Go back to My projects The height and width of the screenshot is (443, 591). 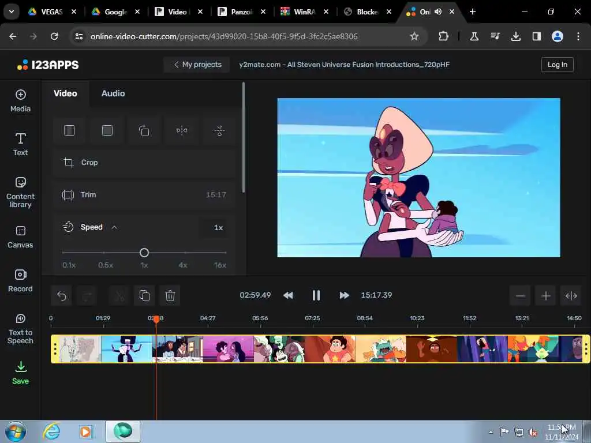coord(197,65)
